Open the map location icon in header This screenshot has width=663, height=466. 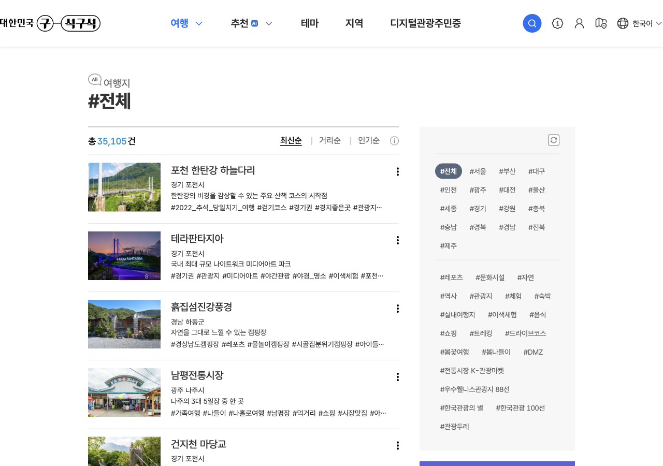(x=601, y=23)
